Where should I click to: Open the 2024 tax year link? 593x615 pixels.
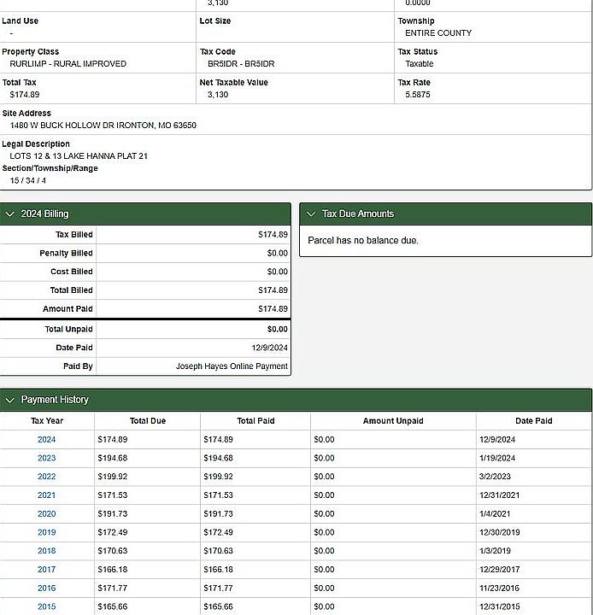pyautogui.click(x=46, y=440)
